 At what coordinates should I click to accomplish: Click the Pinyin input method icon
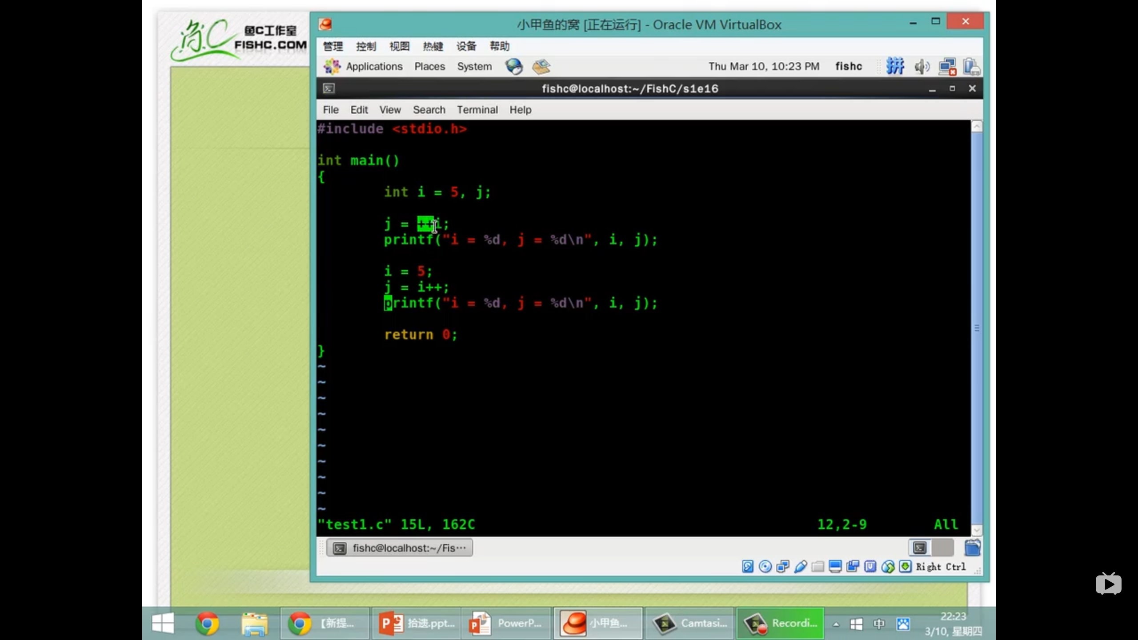tap(895, 67)
